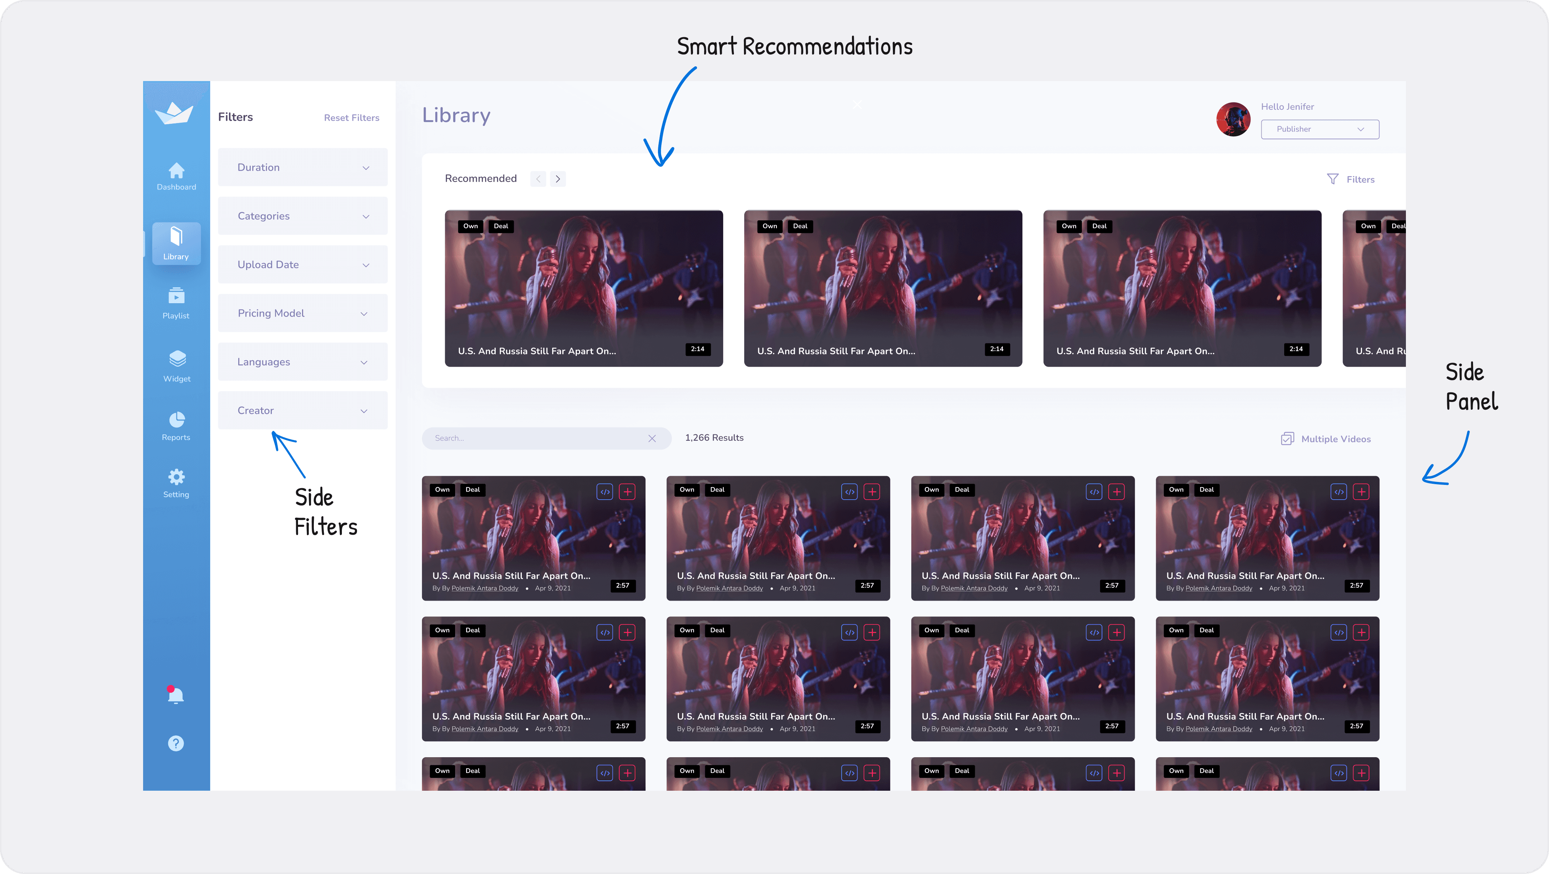Expand the Creator filter

coord(302,411)
